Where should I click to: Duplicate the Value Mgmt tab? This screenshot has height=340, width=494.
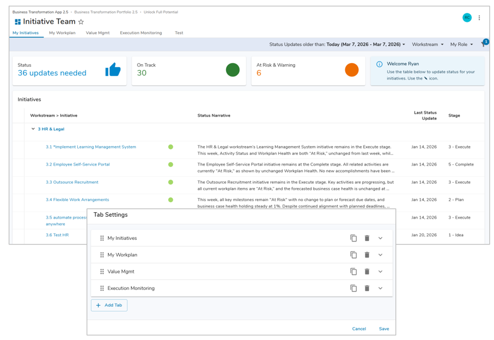coord(354,272)
